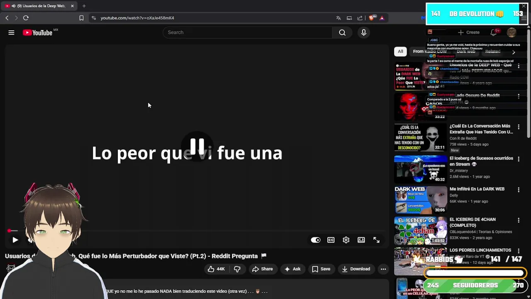
Task: Show more filter chips with the arrow
Action: click(x=514, y=52)
